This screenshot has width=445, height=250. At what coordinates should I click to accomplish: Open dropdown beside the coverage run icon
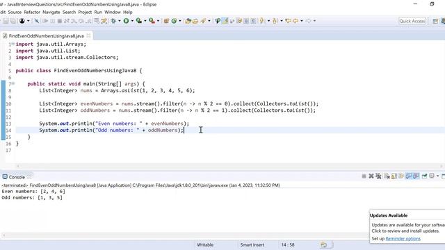[145, 21]
